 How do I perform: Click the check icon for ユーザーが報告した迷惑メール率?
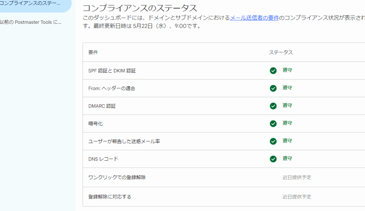coord(273,141)
